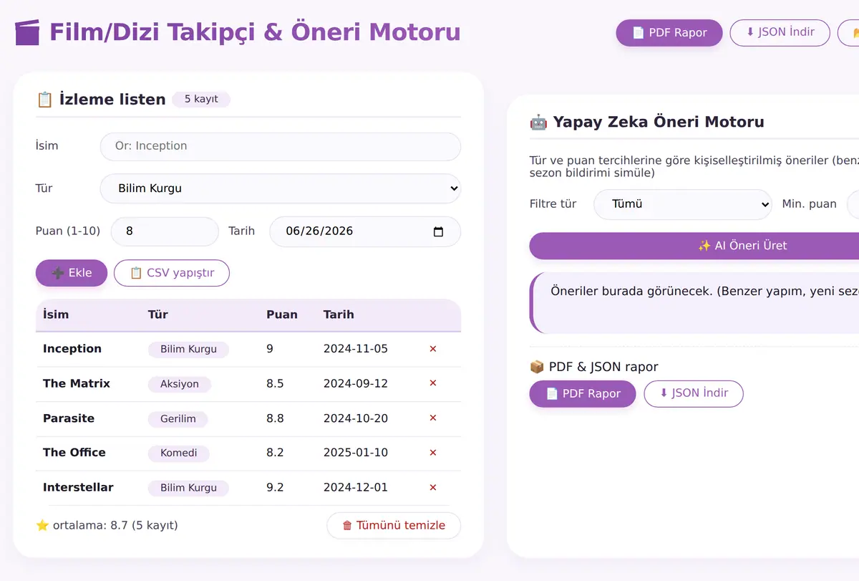The width and height of the screenshot is (859, 581).
Task: Open the Tür dropdown showing Bilim Kurgu
Action: point(280,188)
